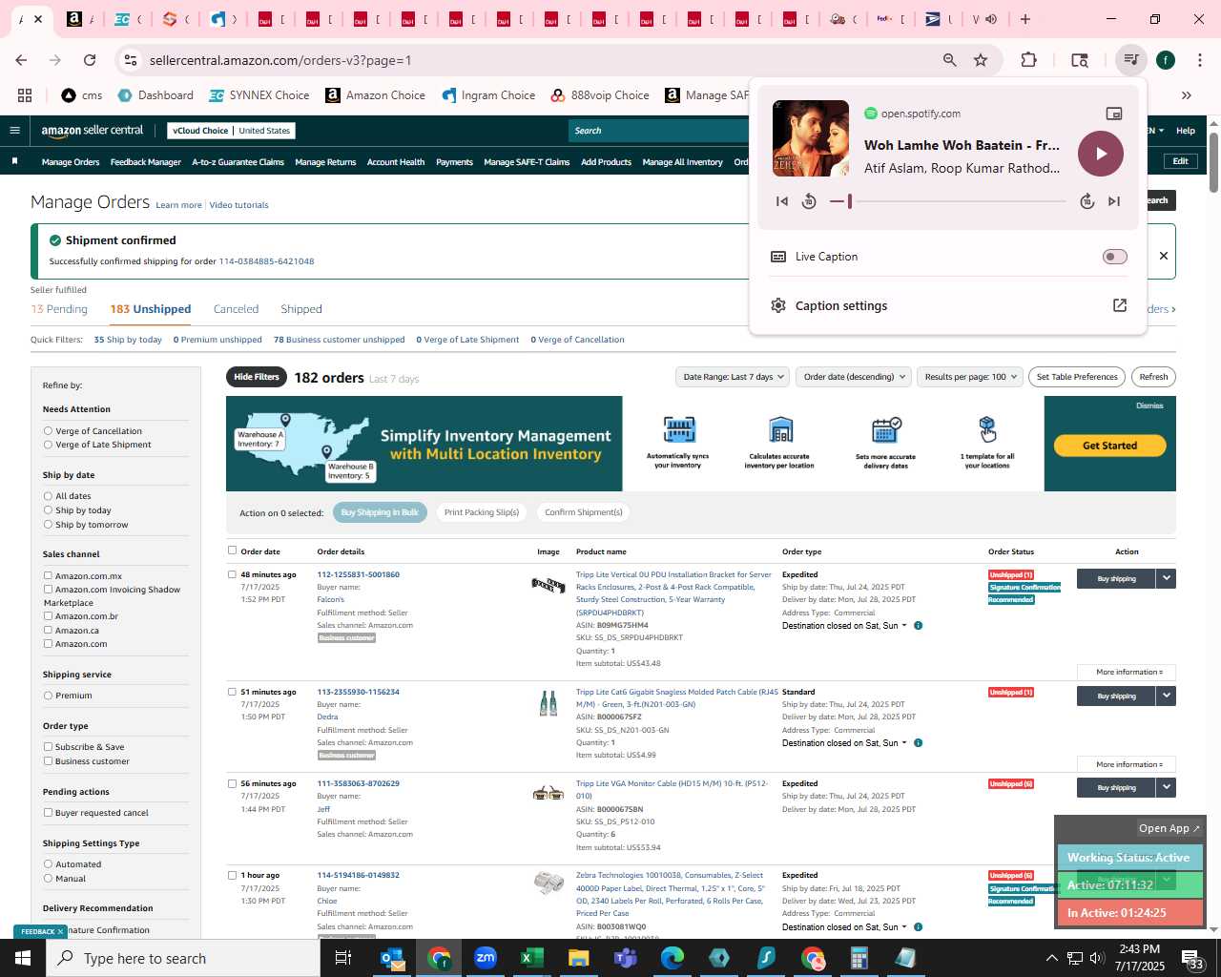Screen dimensions: 1221x977
Task: Open Payments in navigation bar
Action: pyautogui.click(x=454, y=162)
